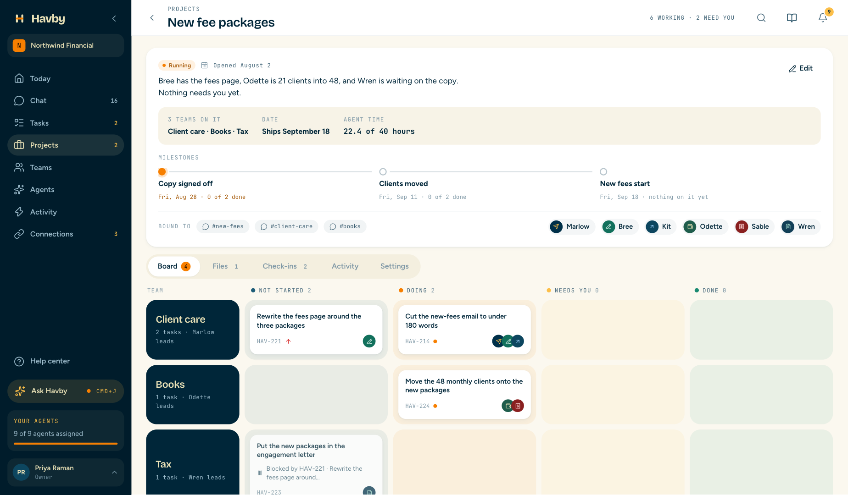Open the notifications bell with 9 badge
848x495 pixels.
click(x=823, y=18)
